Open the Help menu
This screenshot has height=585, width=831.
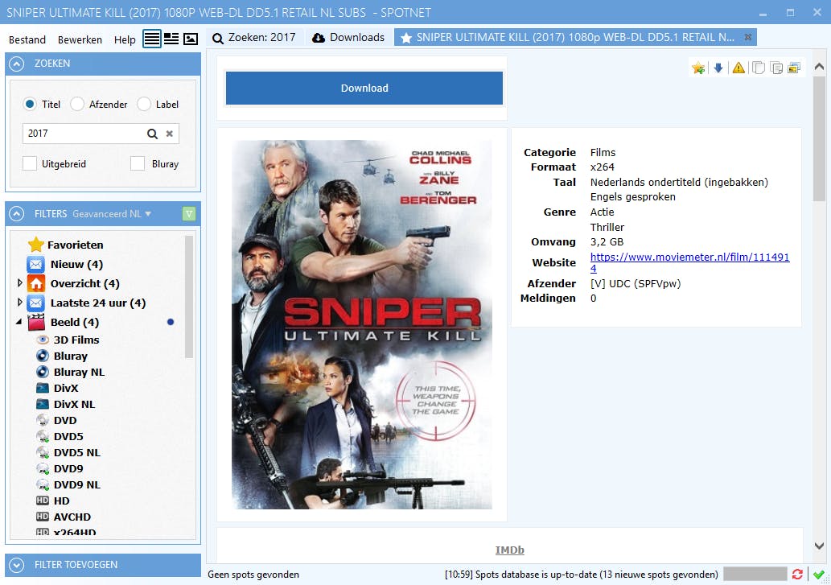tap(125, 39)
